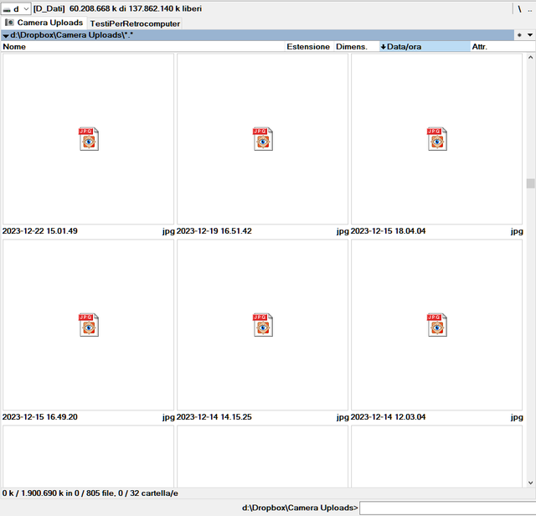Sort by the Data/ora column header
Screen dimensions: 536x516
click(425, 47)
